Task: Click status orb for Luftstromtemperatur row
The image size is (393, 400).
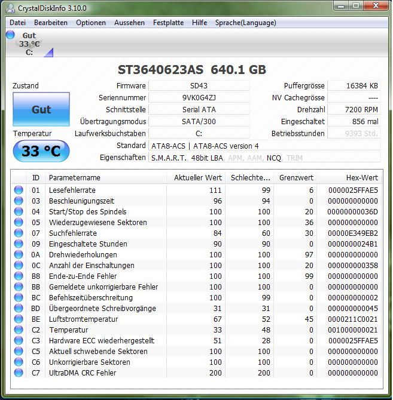Action: pyautogui.click(x=19, y=319)
